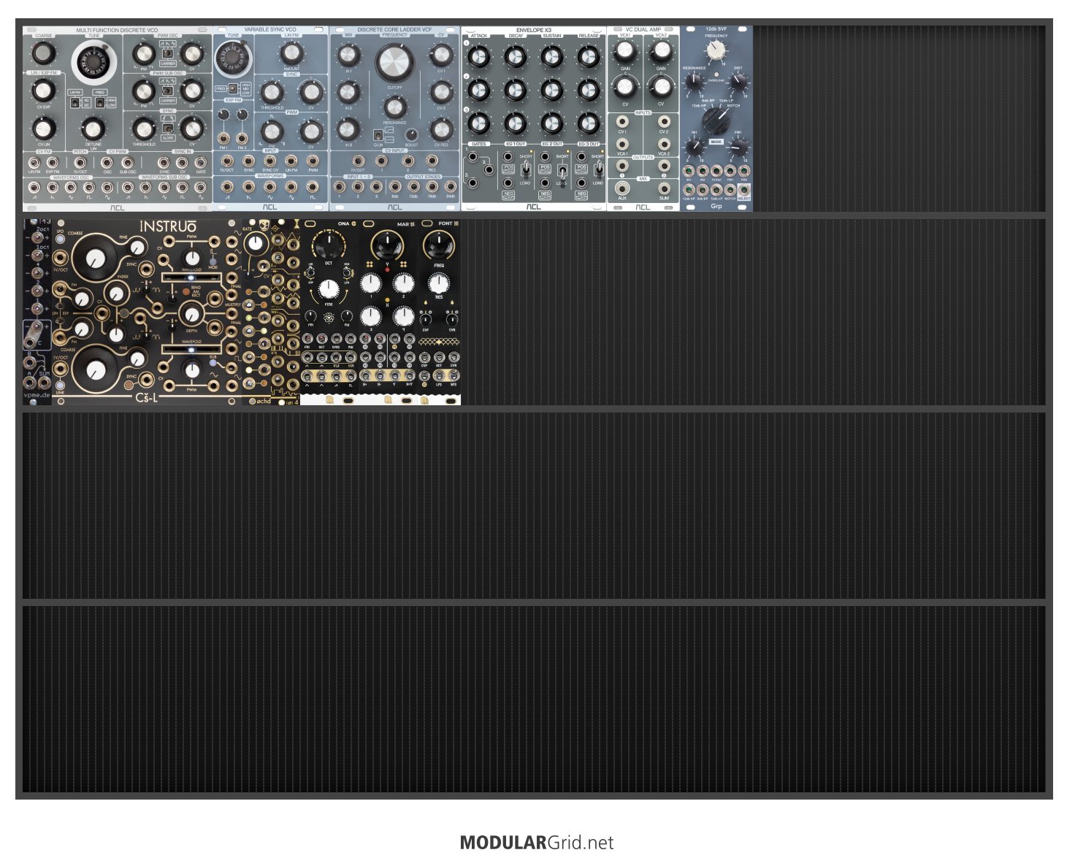The height and width of the screenshot is (858, 1075).
Task: Adjust the DIST knob on 12db SVF
Action: coord(738,82)
